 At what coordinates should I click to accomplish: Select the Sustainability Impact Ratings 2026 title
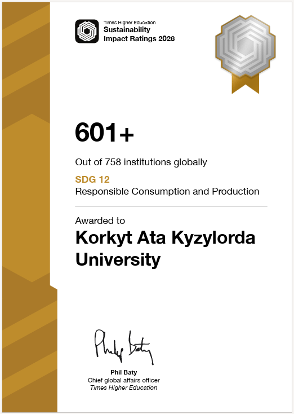[139, 34]
